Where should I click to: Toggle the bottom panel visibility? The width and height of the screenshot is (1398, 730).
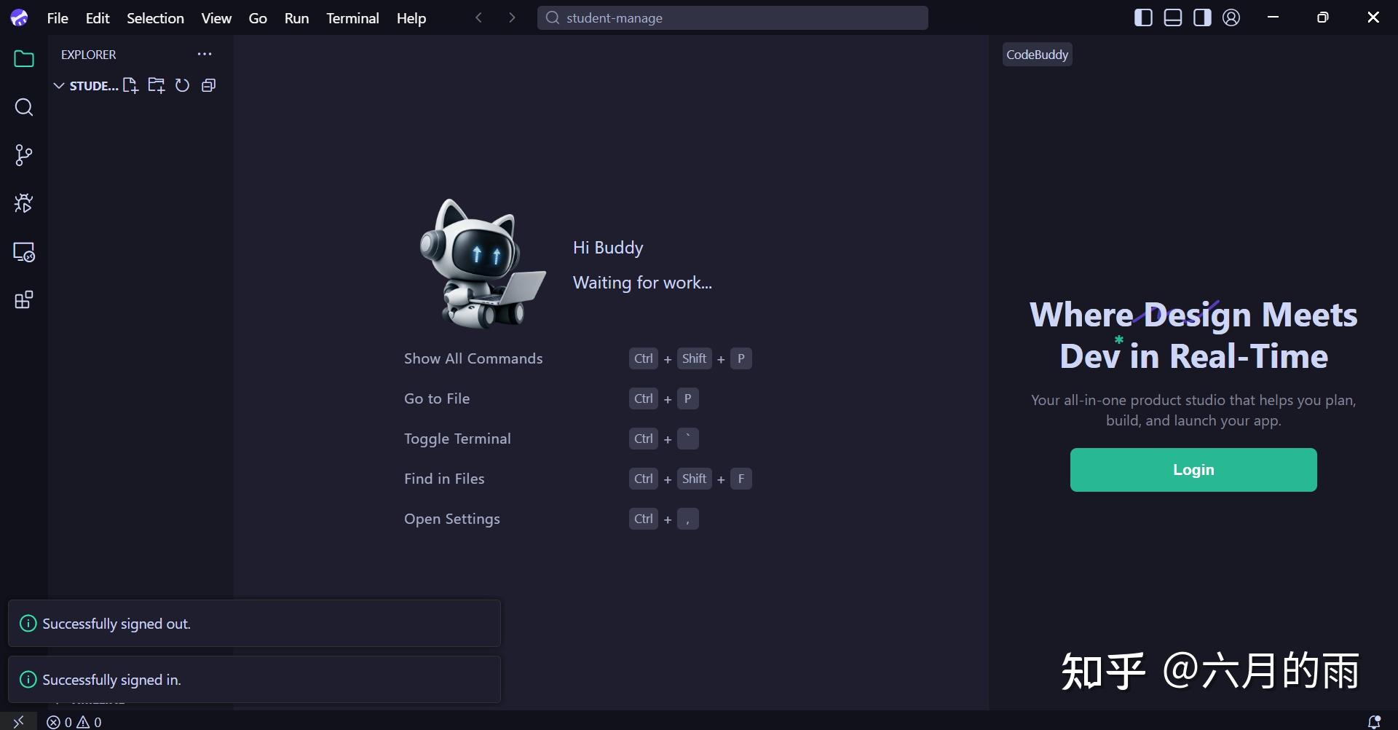1172,17
